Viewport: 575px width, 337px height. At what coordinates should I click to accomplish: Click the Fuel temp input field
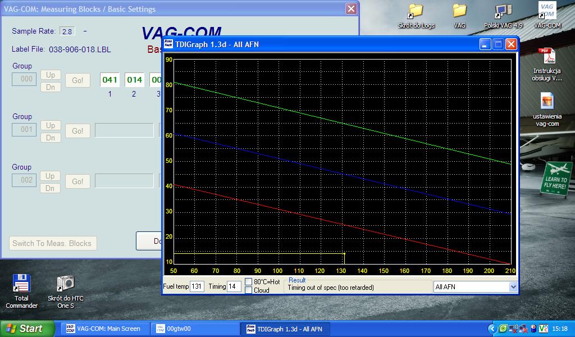tap(197, 286)
